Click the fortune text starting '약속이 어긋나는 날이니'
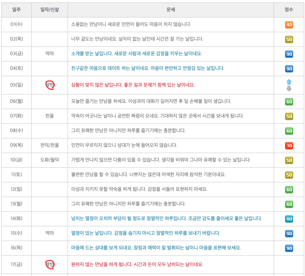This screenshot has height=276, width=305. 157,116
